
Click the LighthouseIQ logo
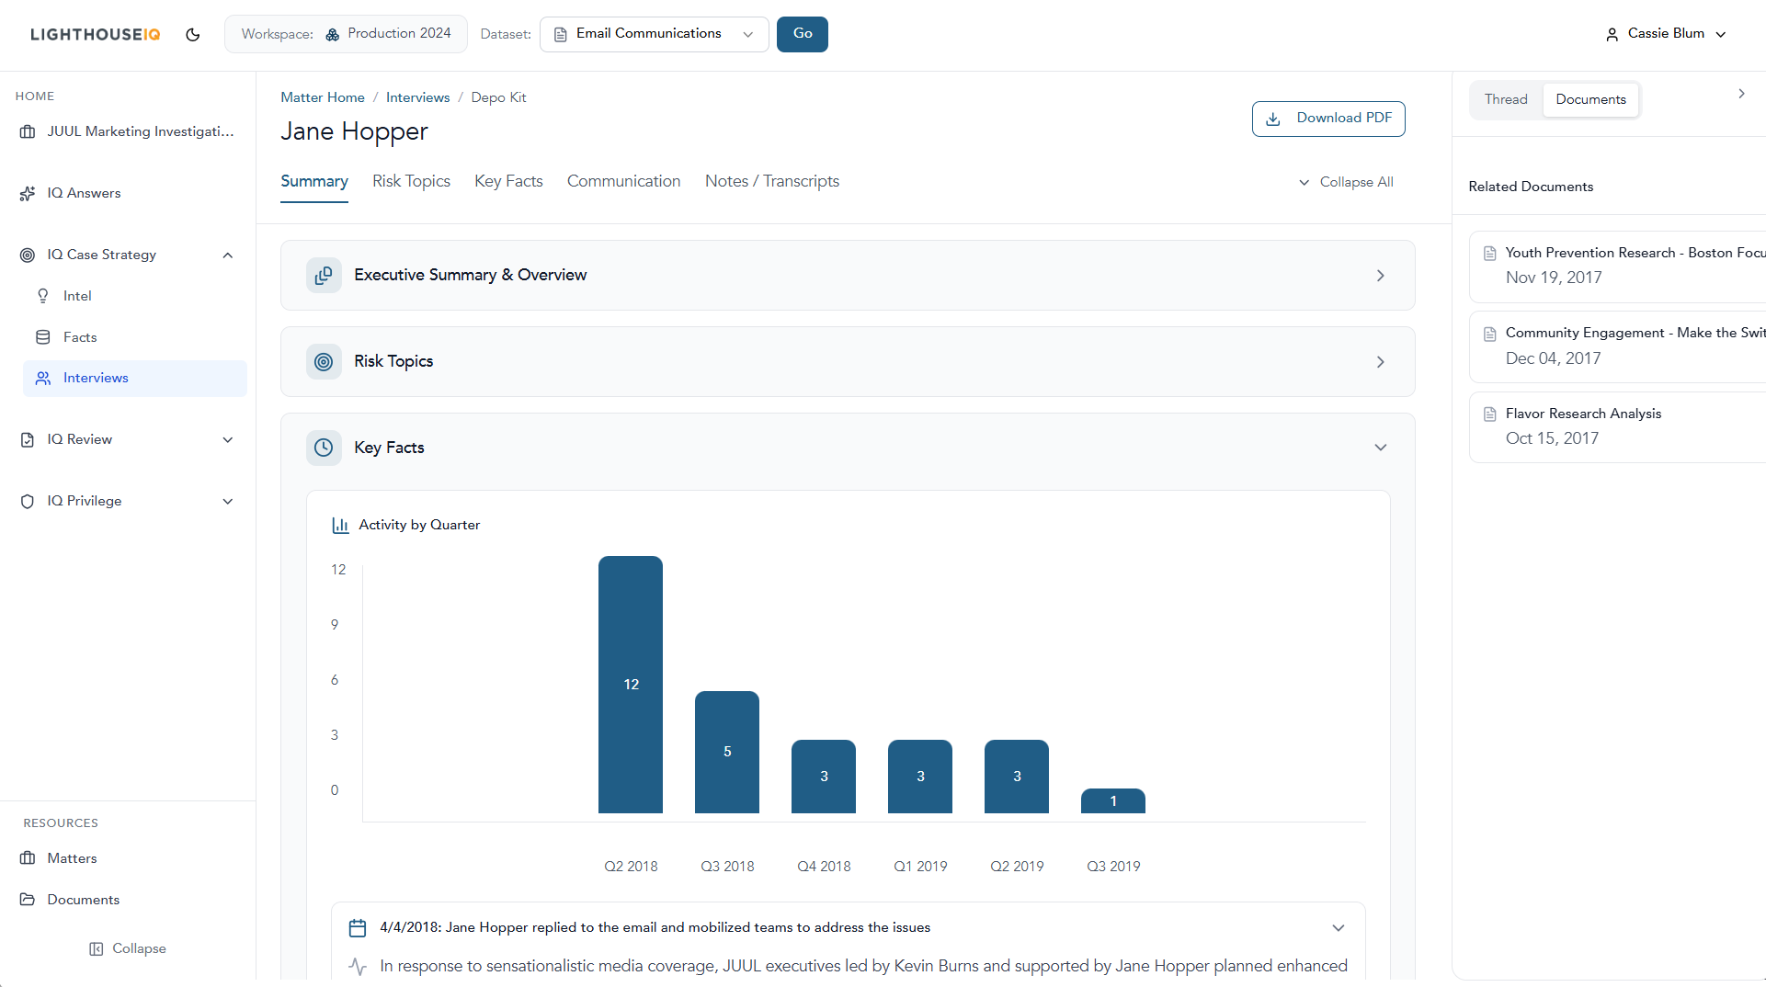pyautogui.click(x=96, y=35)
